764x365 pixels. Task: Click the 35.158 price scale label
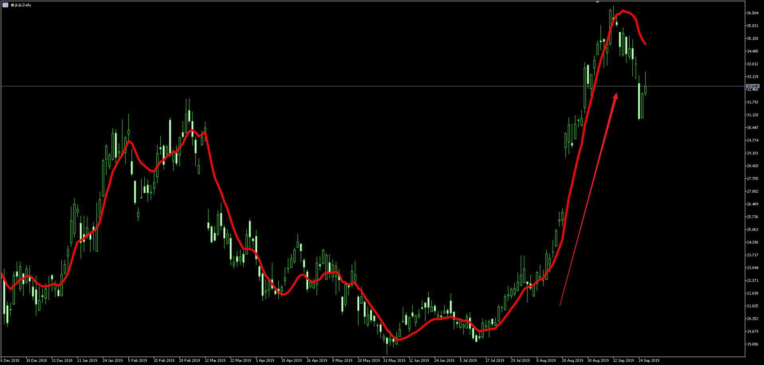pyautogui.click(x=752, y=39)
